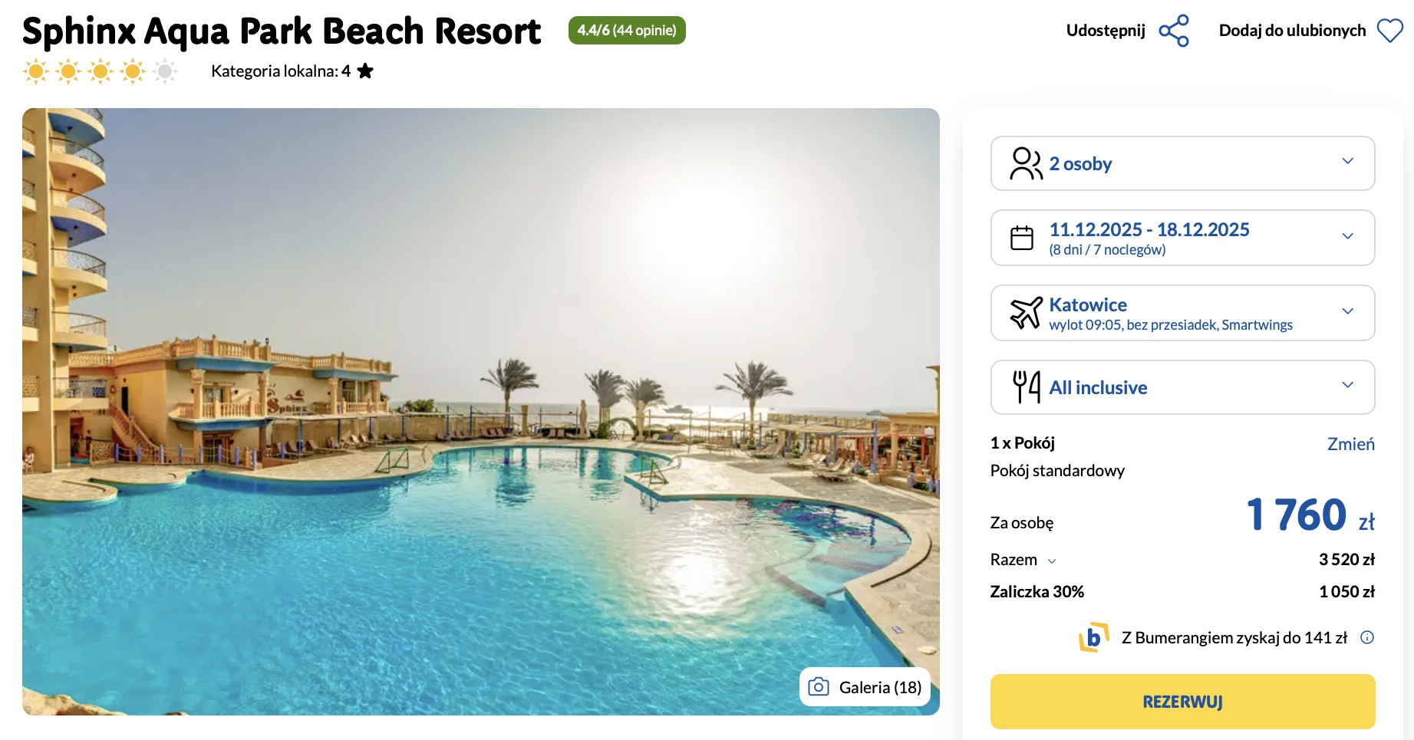Open Galeria (18) photo gallery

coord(865,687)
